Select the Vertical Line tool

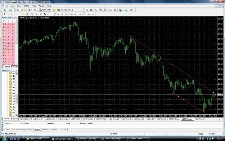click(x=14, y=14)
